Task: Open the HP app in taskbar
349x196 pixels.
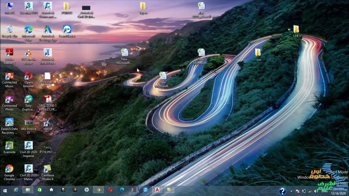Action: pyautogui.click(x=87, y=190)
